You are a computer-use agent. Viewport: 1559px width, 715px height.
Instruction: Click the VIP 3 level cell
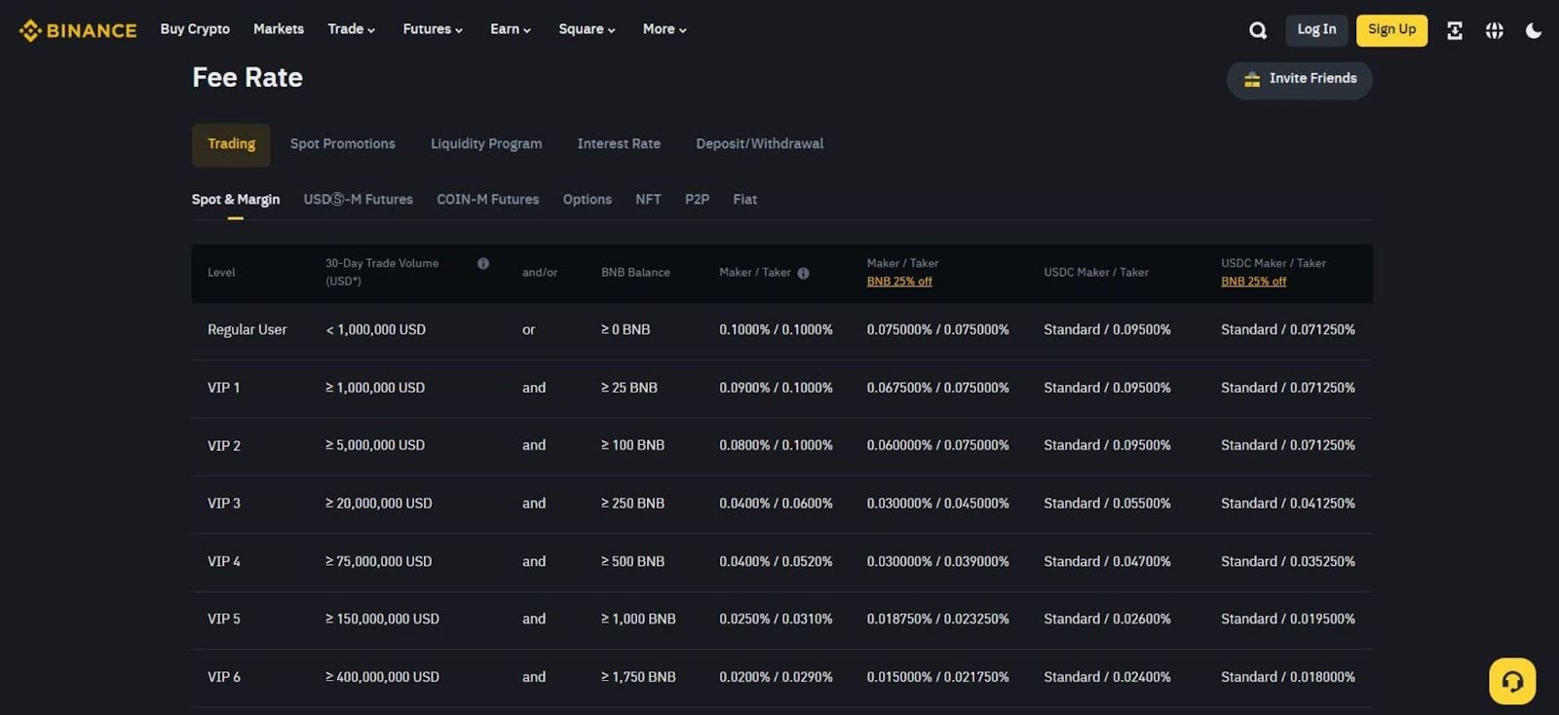coord(224,504)
